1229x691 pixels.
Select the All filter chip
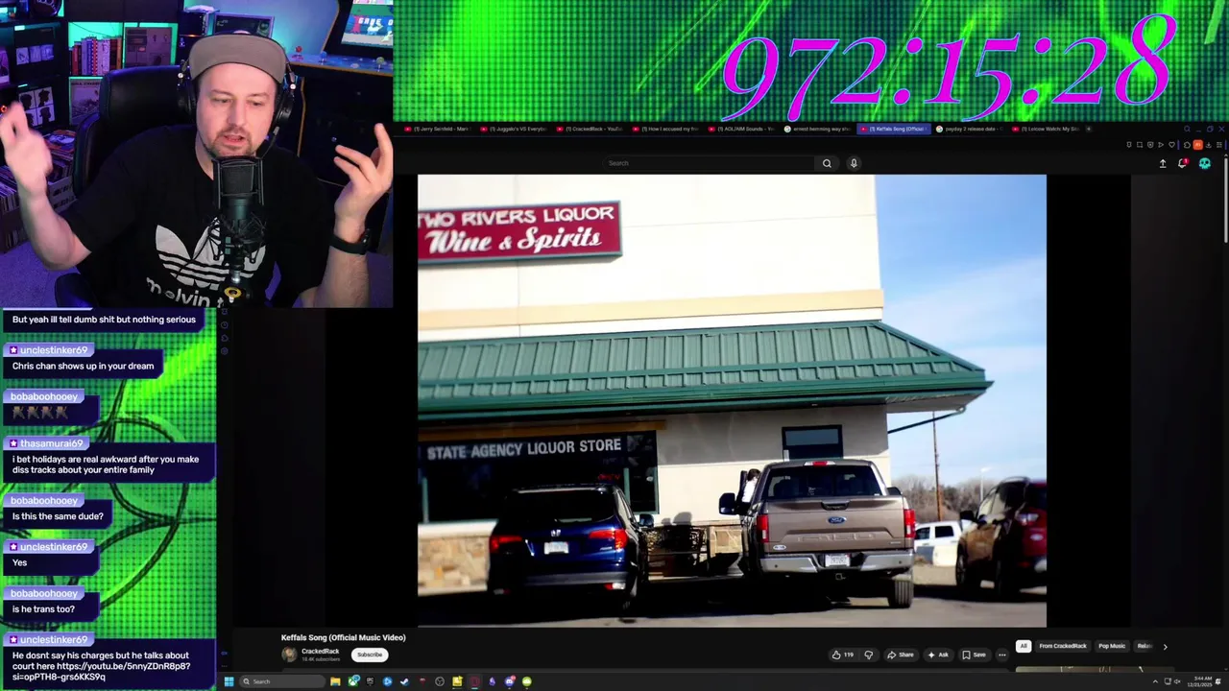coord(1024,646)
